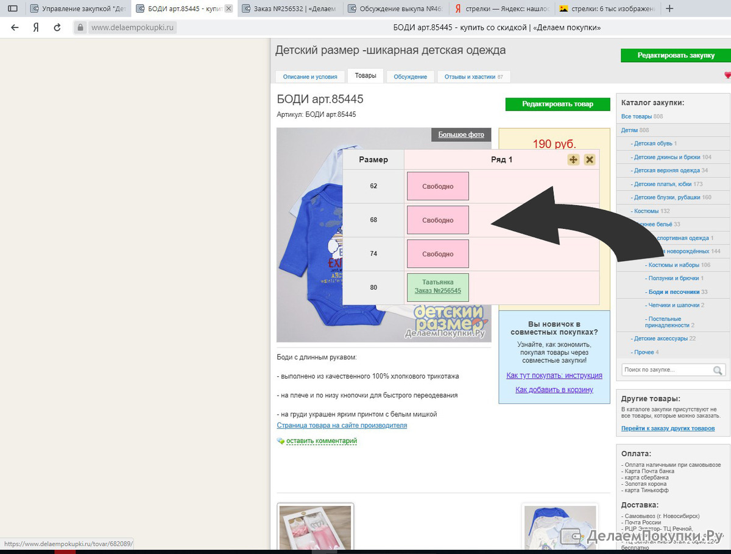Open the Большое фото link
The width and height of the screenshot is (731, 554).
(461, 135)
